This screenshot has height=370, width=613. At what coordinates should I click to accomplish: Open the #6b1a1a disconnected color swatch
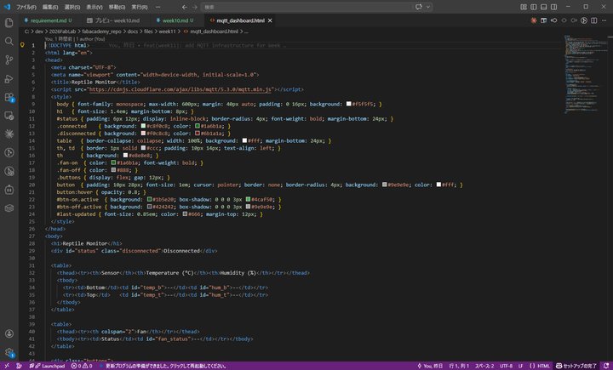[x=198, y=134]
